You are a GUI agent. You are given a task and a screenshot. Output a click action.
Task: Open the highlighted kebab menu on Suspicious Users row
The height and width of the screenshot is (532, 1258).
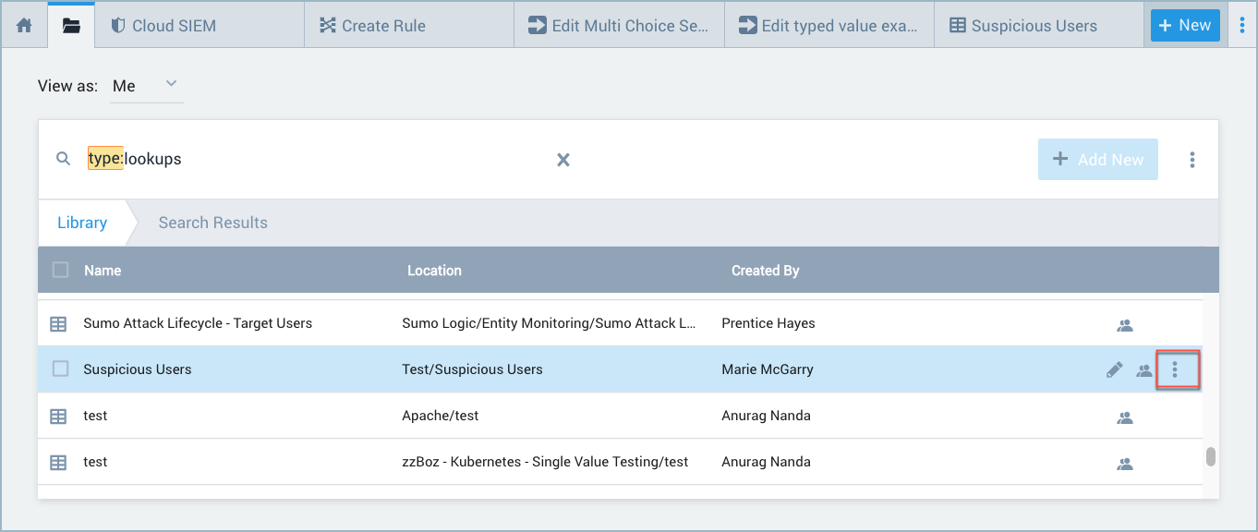pyautogui.click(x=1177, y=369)
